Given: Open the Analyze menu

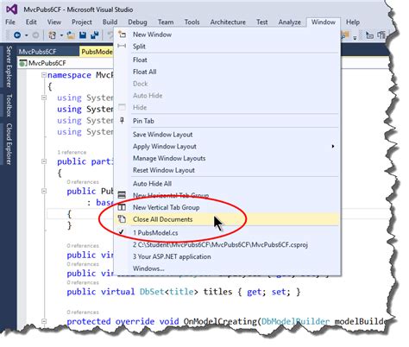Looking at the screenshot, I should pos(289,22).
